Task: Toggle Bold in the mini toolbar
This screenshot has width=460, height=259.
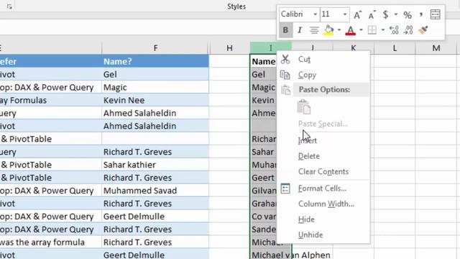Action: tap(285, 30)
